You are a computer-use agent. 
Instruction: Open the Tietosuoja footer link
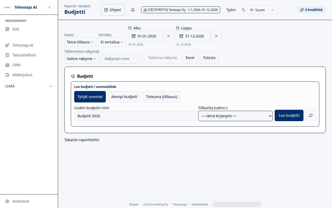[180, 204]
